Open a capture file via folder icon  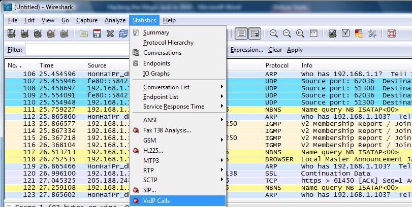pos(83,33)
